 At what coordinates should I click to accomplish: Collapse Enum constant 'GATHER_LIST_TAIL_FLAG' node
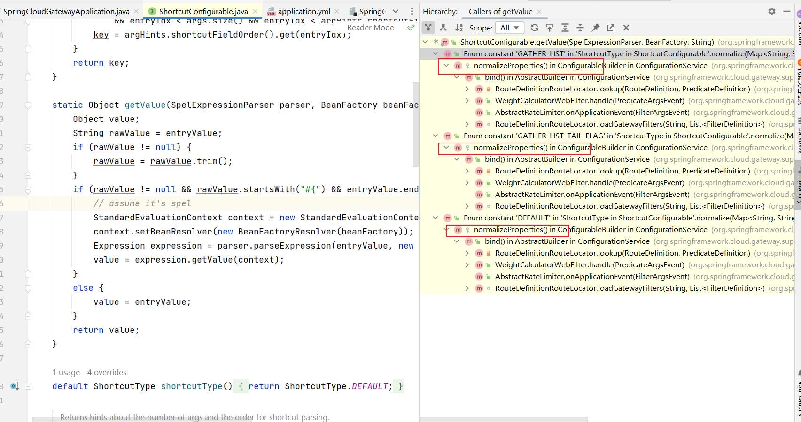pos(435,136)
